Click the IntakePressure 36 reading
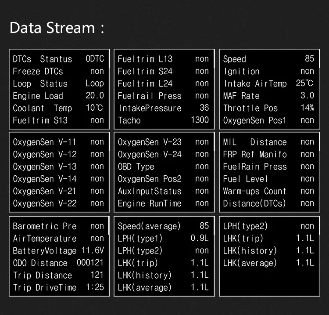 (163, 108)
